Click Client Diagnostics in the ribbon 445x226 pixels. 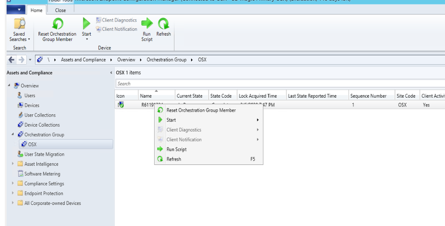click(116, 20)
